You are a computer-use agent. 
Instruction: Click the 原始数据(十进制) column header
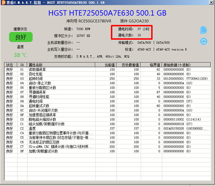click(186, 65)
